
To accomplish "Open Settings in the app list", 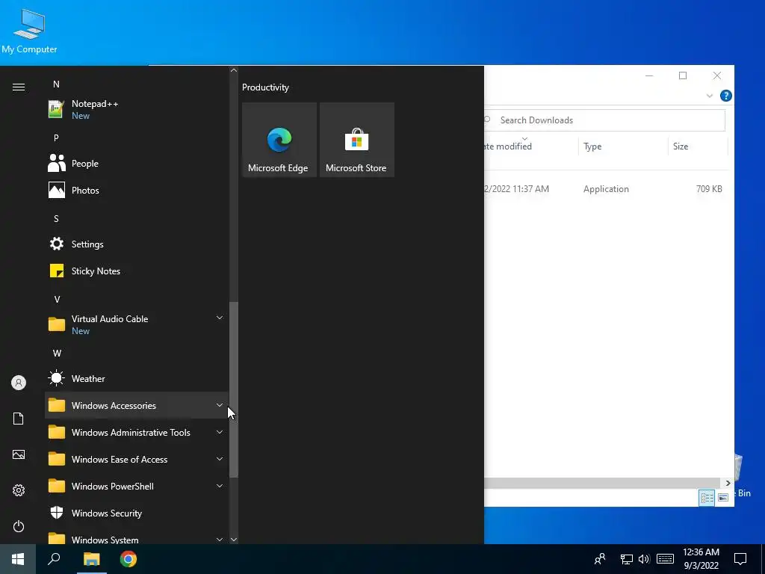I will coord(137,244).
